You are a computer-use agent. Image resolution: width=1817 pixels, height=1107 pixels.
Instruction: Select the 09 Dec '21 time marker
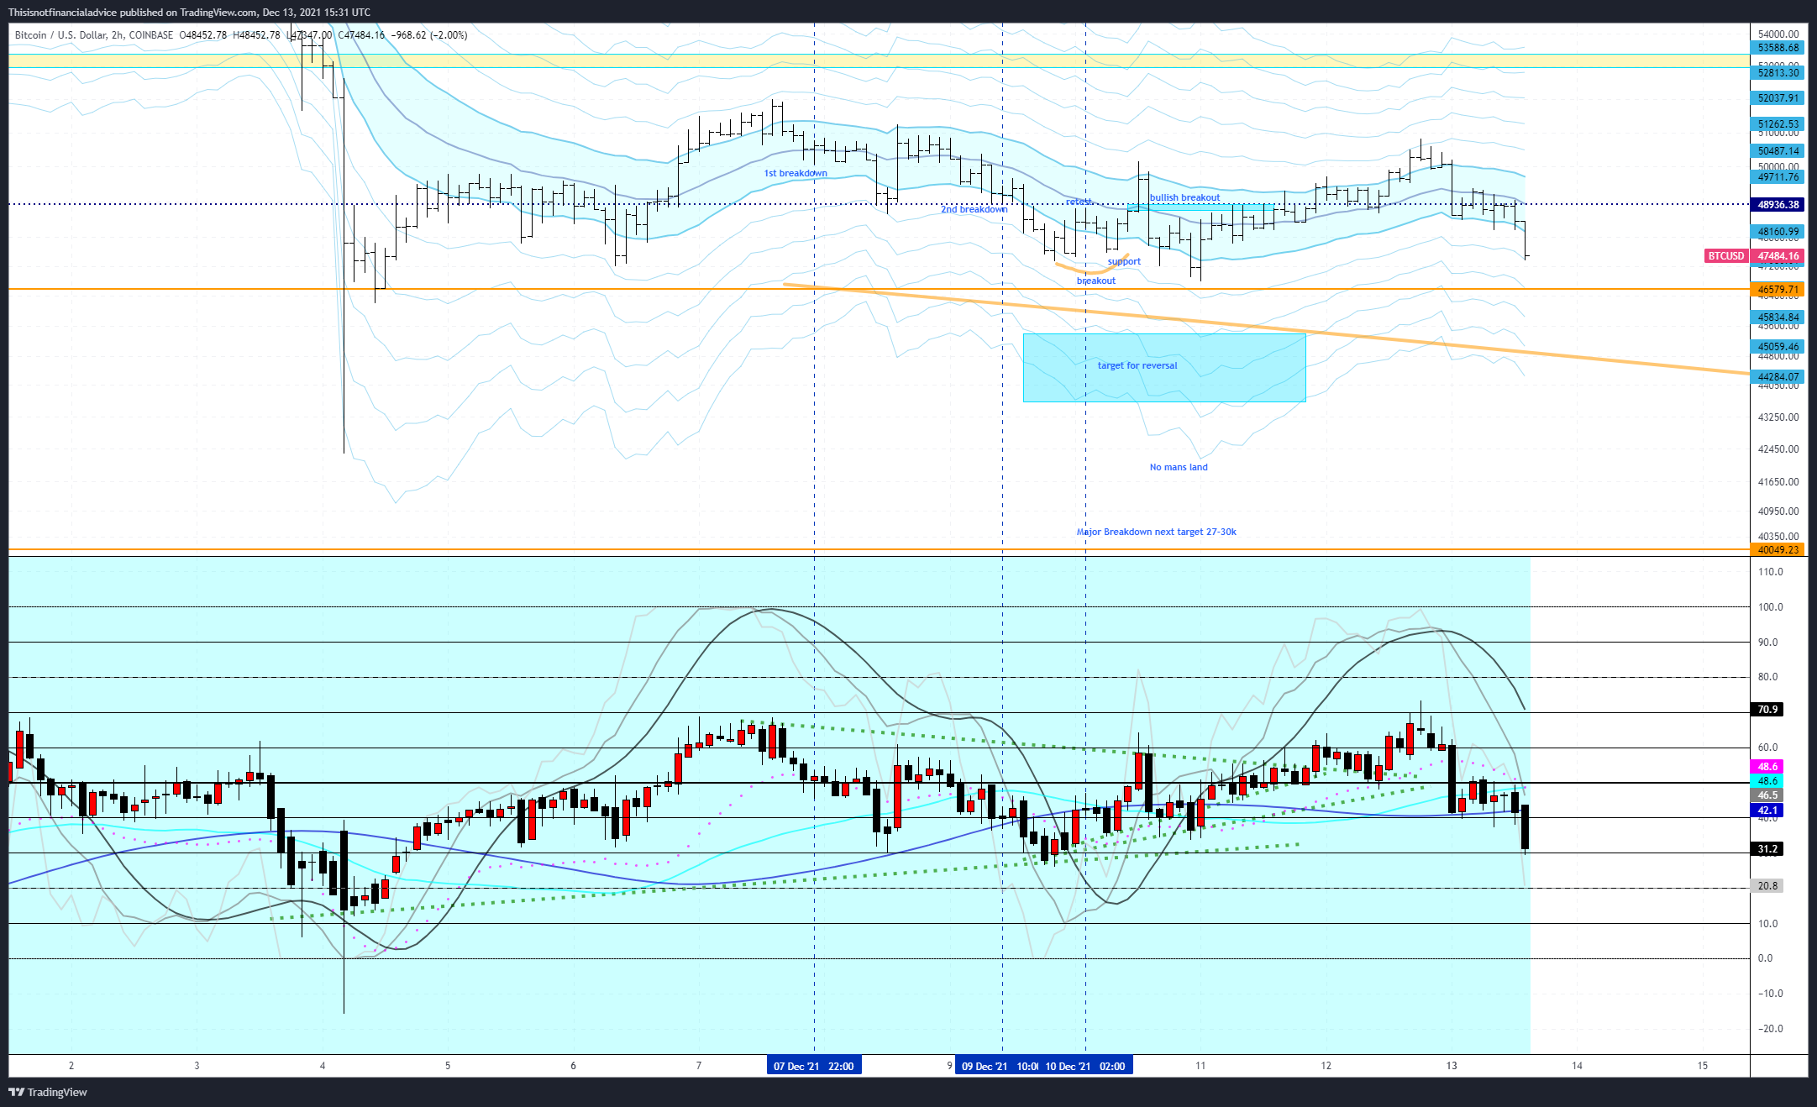coord(997,1066)
